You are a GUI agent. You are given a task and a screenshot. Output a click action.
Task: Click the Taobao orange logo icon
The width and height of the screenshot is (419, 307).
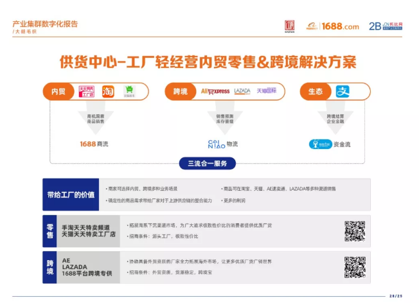click(108, 92)
